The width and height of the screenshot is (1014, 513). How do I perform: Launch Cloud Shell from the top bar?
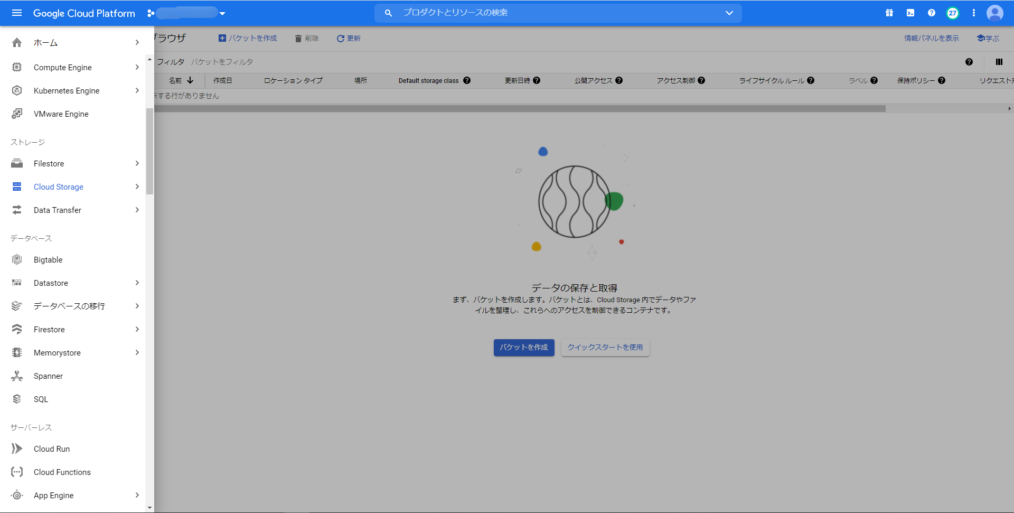(x=910, y=13)
